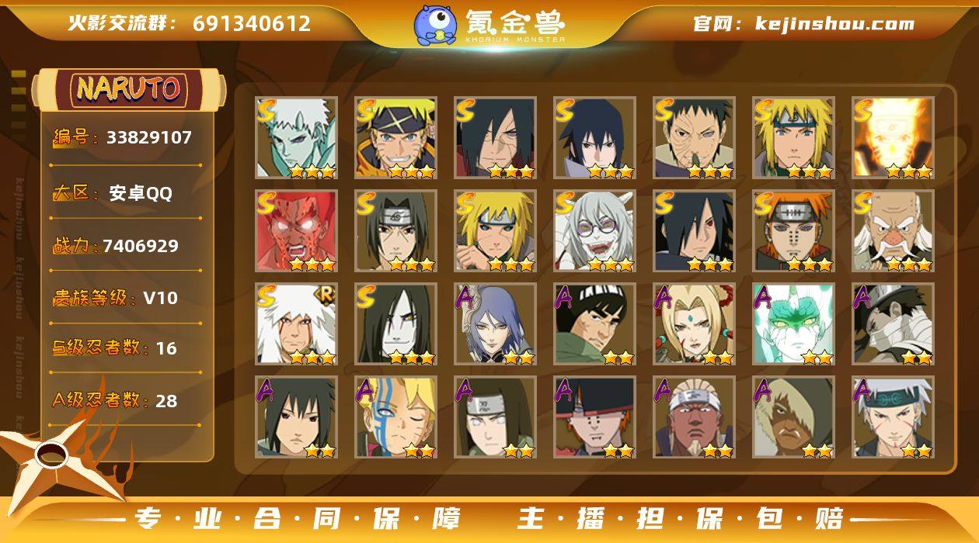Choose the bald bearded old man S-rank portrait
Screen dimensions: 979x543
click(x=893, y=230)
